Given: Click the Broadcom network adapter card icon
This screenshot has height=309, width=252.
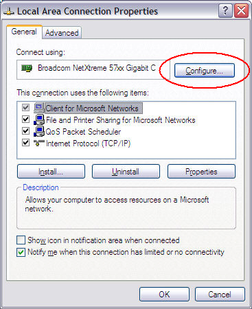Looking at the screenshot, I should coord(27,68).
